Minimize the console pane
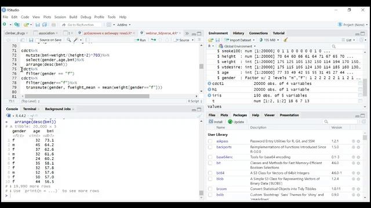The image size is (371, 208). click(194, 109)
